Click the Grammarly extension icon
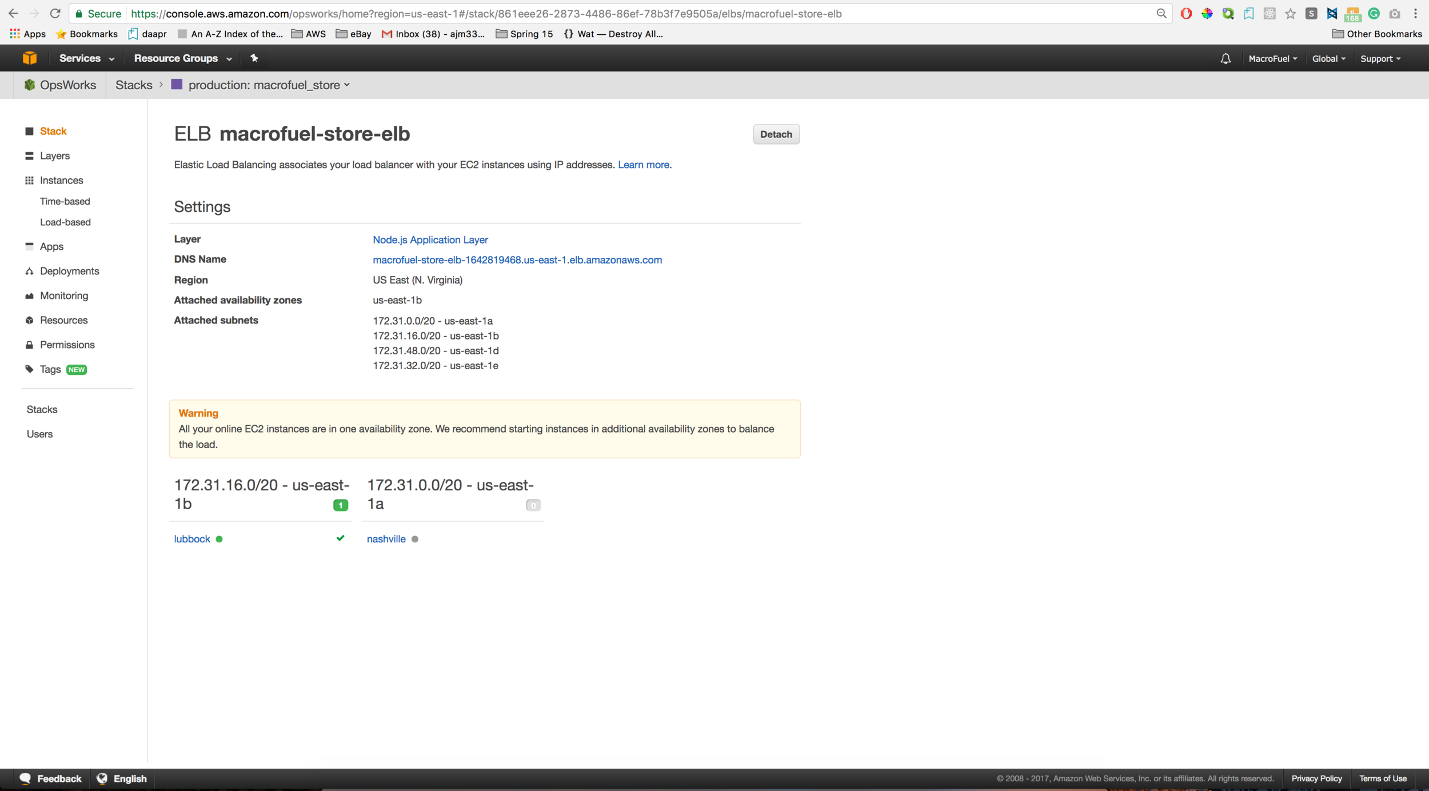Screen dimensions: 1429x791 (1374, 14)
